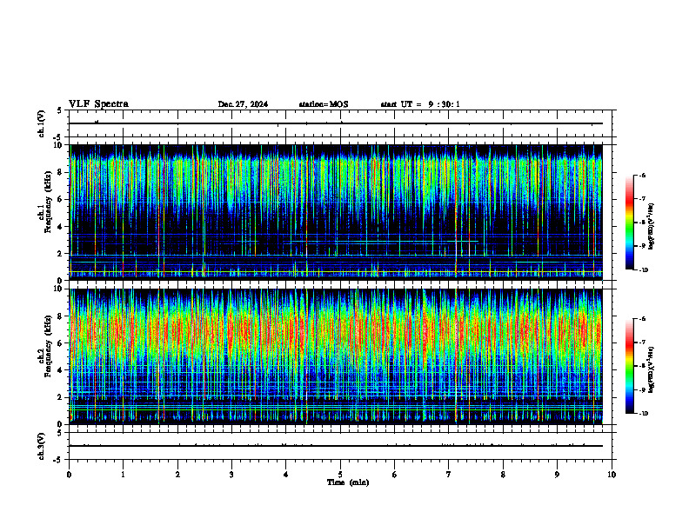Click the ch.1 spectrogram color scale bar
689x532 pixels.
tap(629, 223)
